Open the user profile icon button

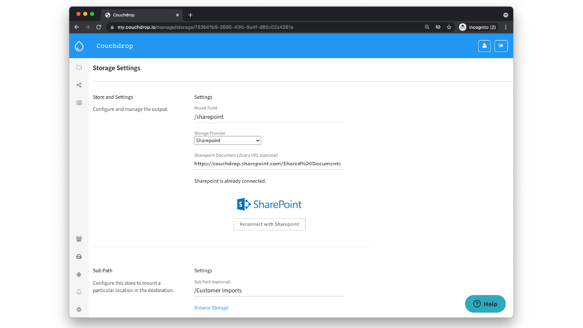pos(485,46)
